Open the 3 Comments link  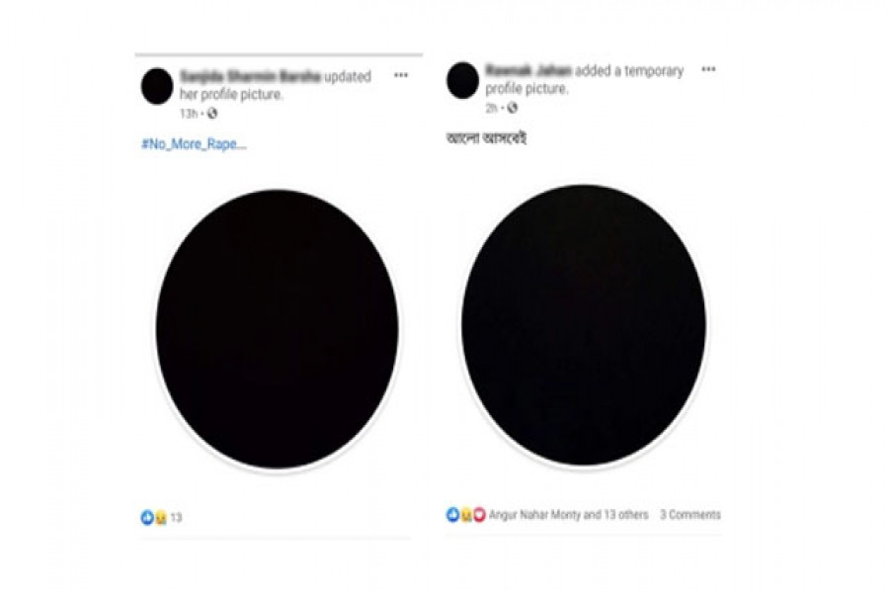click(x=690, y=515)
